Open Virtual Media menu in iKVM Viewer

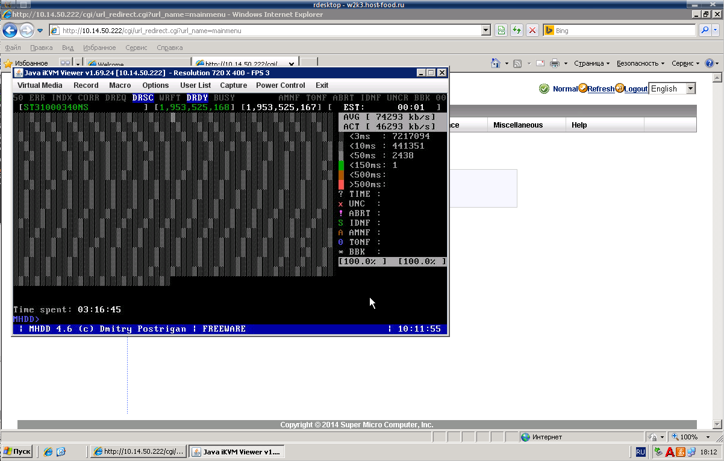tap(40, 85)
